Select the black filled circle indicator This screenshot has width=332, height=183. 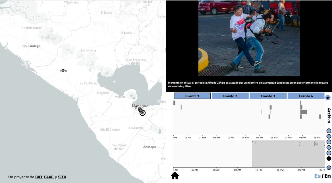(329, 158)
